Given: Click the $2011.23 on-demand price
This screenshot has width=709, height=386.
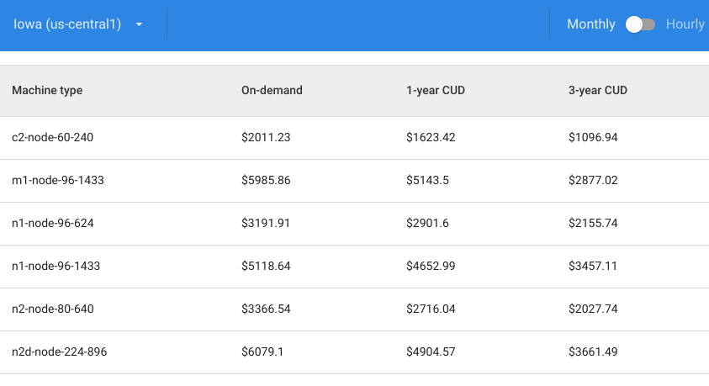Looking at the screenshot, I should (x=266, y=137).
